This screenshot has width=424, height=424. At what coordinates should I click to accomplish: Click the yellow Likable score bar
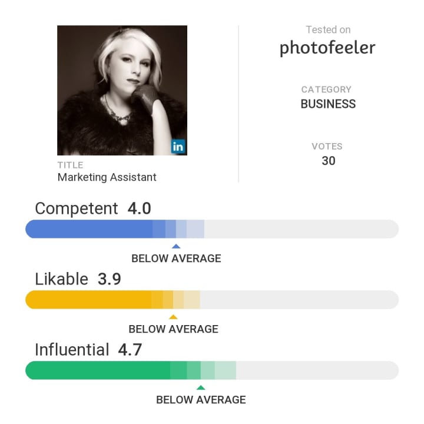[212, 300]
